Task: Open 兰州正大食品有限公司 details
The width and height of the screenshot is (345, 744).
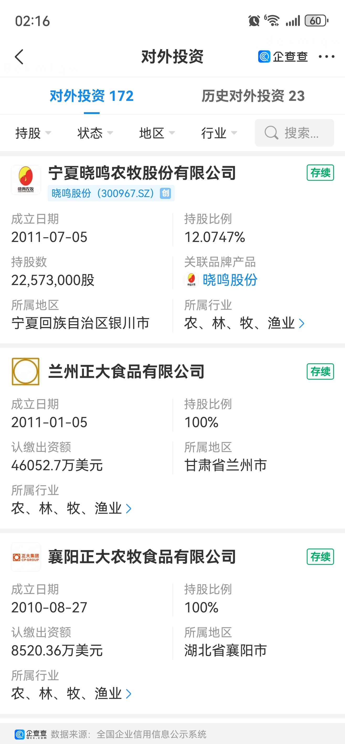Action: pos(126,371)
